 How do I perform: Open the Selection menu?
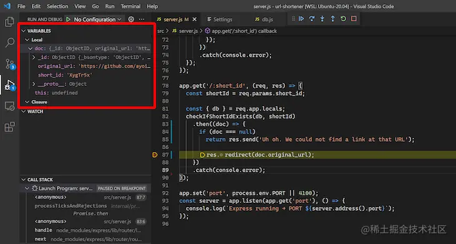57,6
